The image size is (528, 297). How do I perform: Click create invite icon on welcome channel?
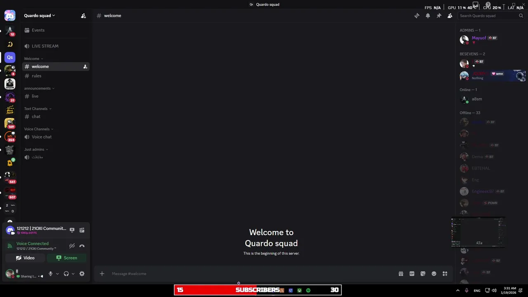point(85,66)
